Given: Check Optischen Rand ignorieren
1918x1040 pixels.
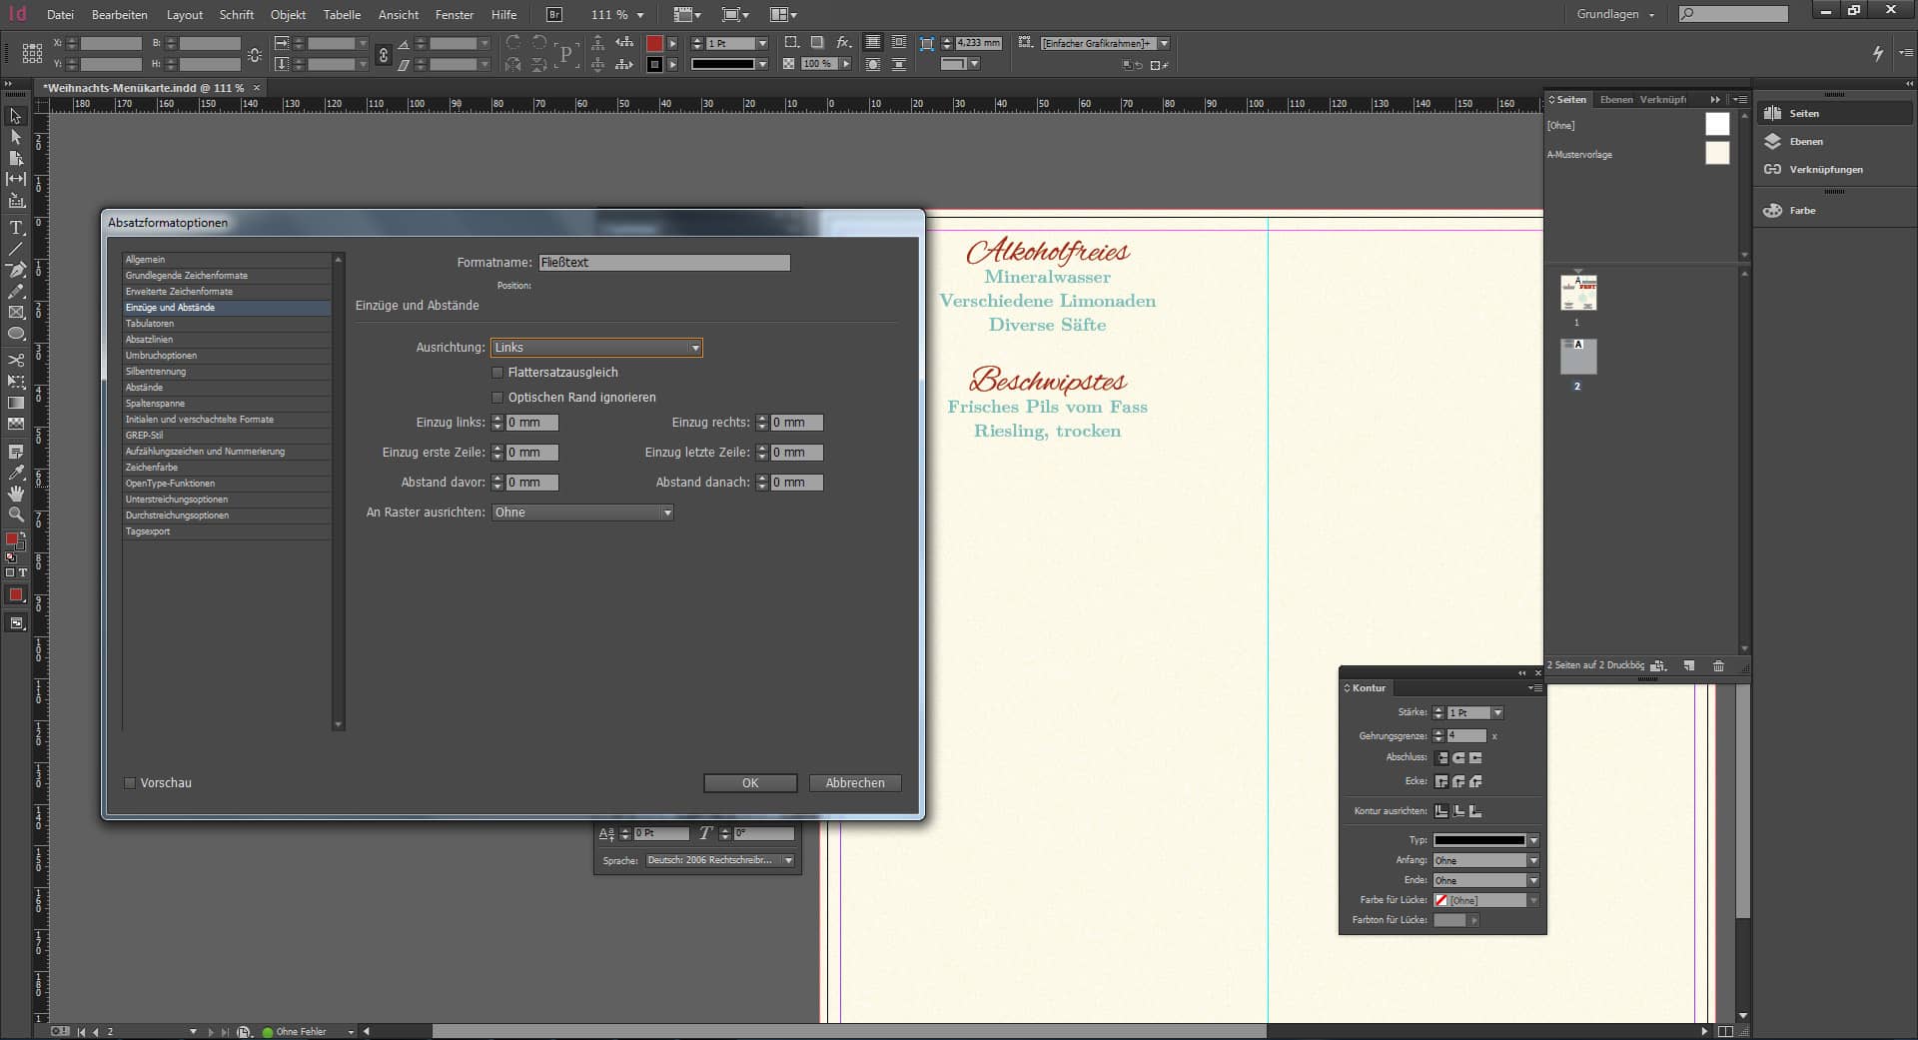Looking at the screenshot, I should point(497,398).
